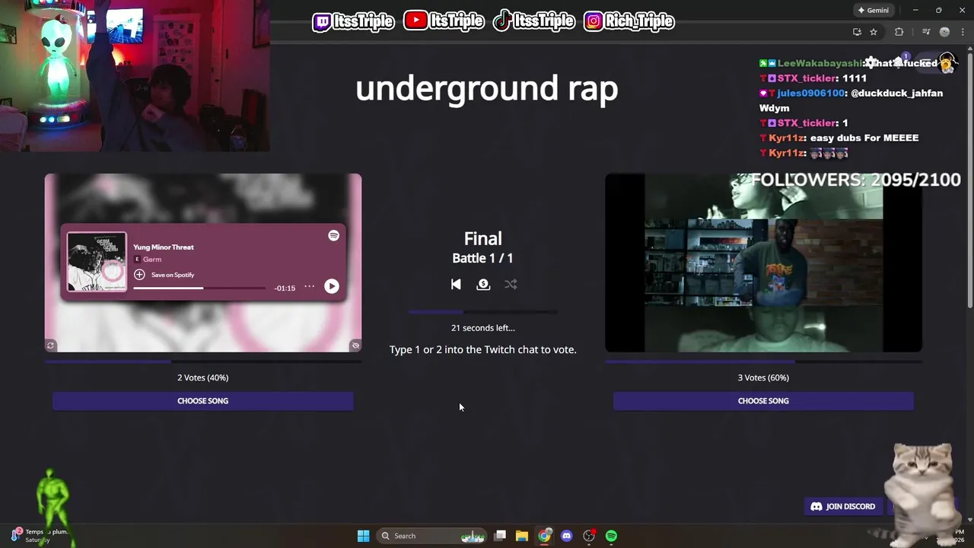Image resolution: width=974 pixels, height=548 pixels.
Task: Click the 'underground rap' heading
Action: (486, 89)
